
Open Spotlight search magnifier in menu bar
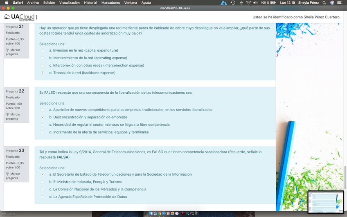tap(324, 2)
